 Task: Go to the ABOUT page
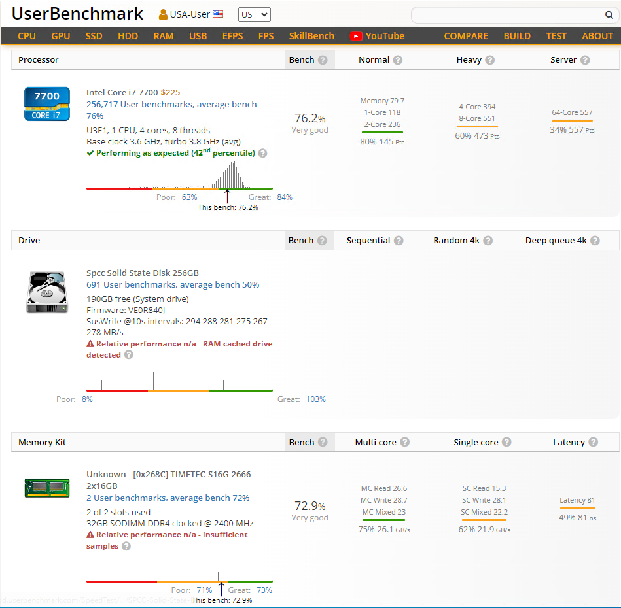[597, 36]
